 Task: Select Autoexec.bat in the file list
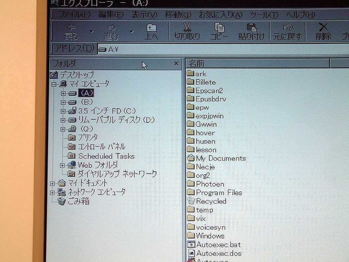[218, 244]
